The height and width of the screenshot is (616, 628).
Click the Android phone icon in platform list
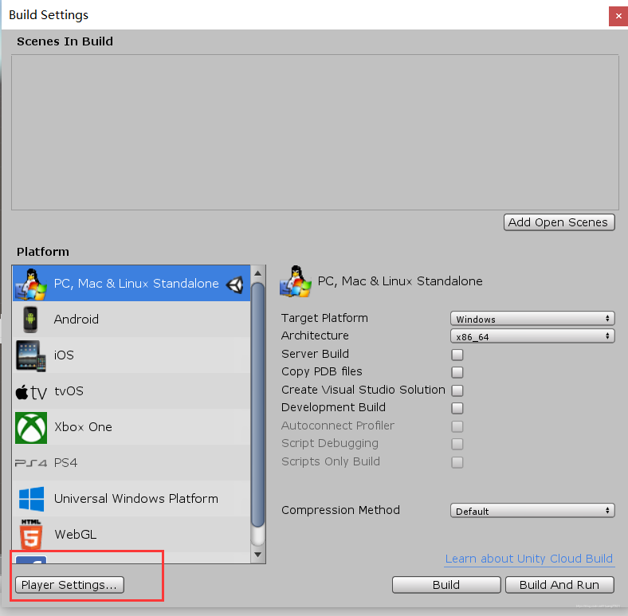coord(30,320)
